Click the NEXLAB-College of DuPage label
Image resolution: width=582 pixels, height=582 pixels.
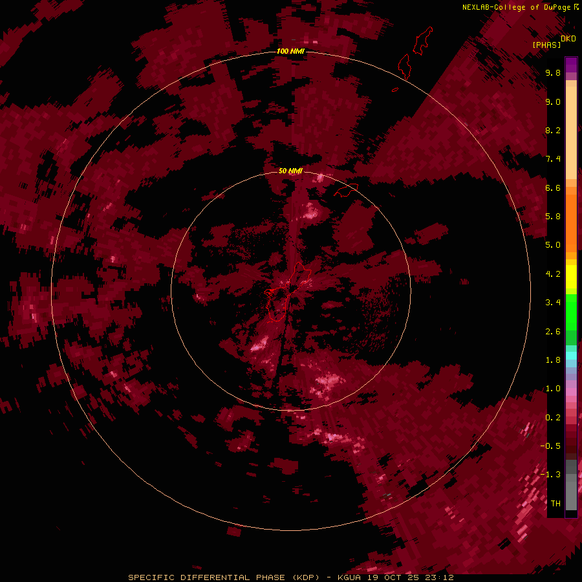[517, 7]
